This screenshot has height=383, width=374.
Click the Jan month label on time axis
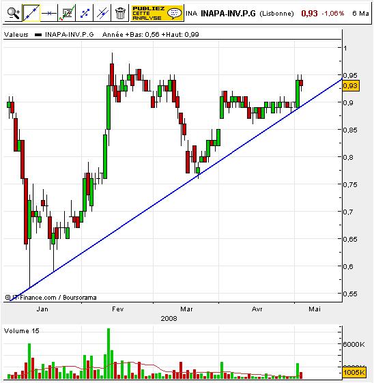pyautogui.click(x=42, y=309)
